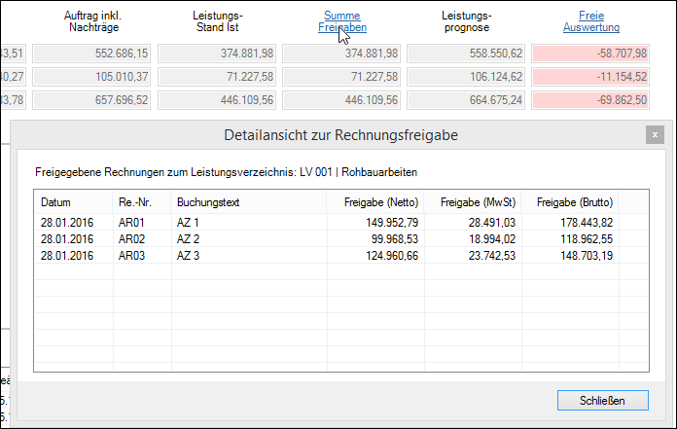Click the Freigabe (MwSt) column header

473,202
